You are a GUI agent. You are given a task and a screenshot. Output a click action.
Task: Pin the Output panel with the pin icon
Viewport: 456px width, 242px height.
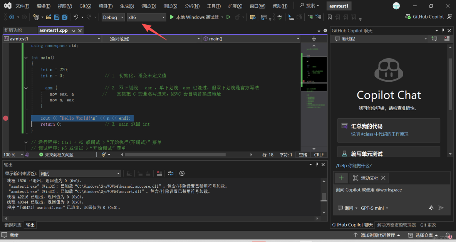(317, 164)
